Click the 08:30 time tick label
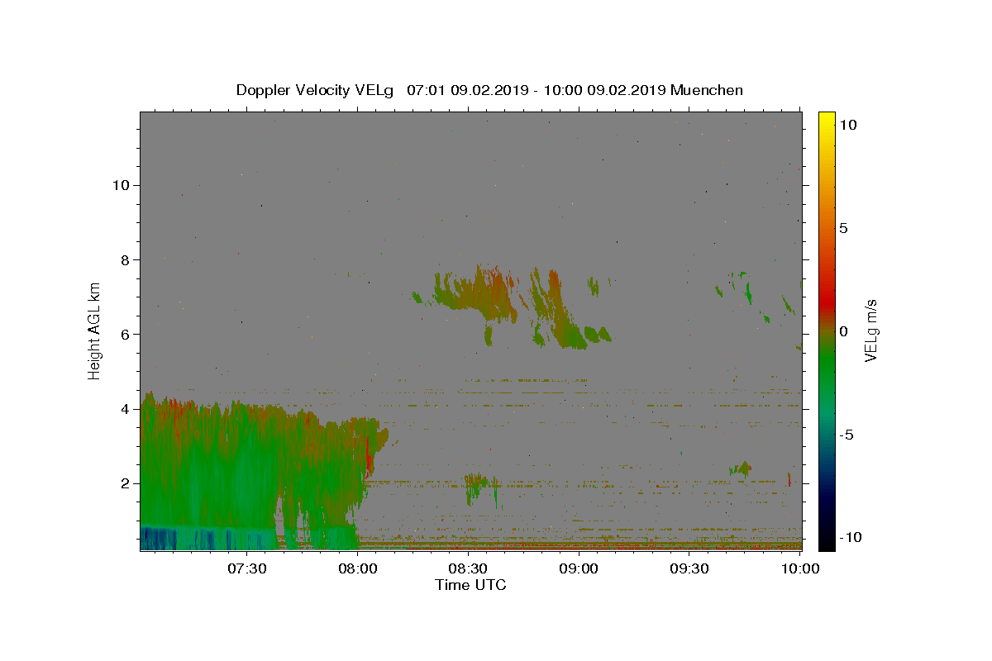Image resolution: width=992 pixels, height=661 pixels. point(469,568)
